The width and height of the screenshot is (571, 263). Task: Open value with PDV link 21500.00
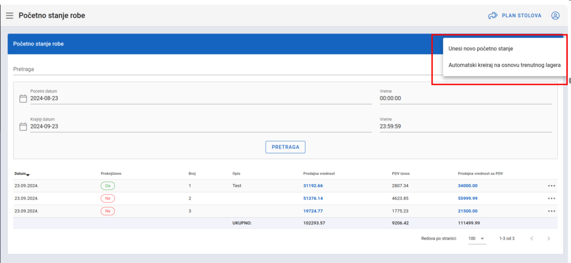468,211
